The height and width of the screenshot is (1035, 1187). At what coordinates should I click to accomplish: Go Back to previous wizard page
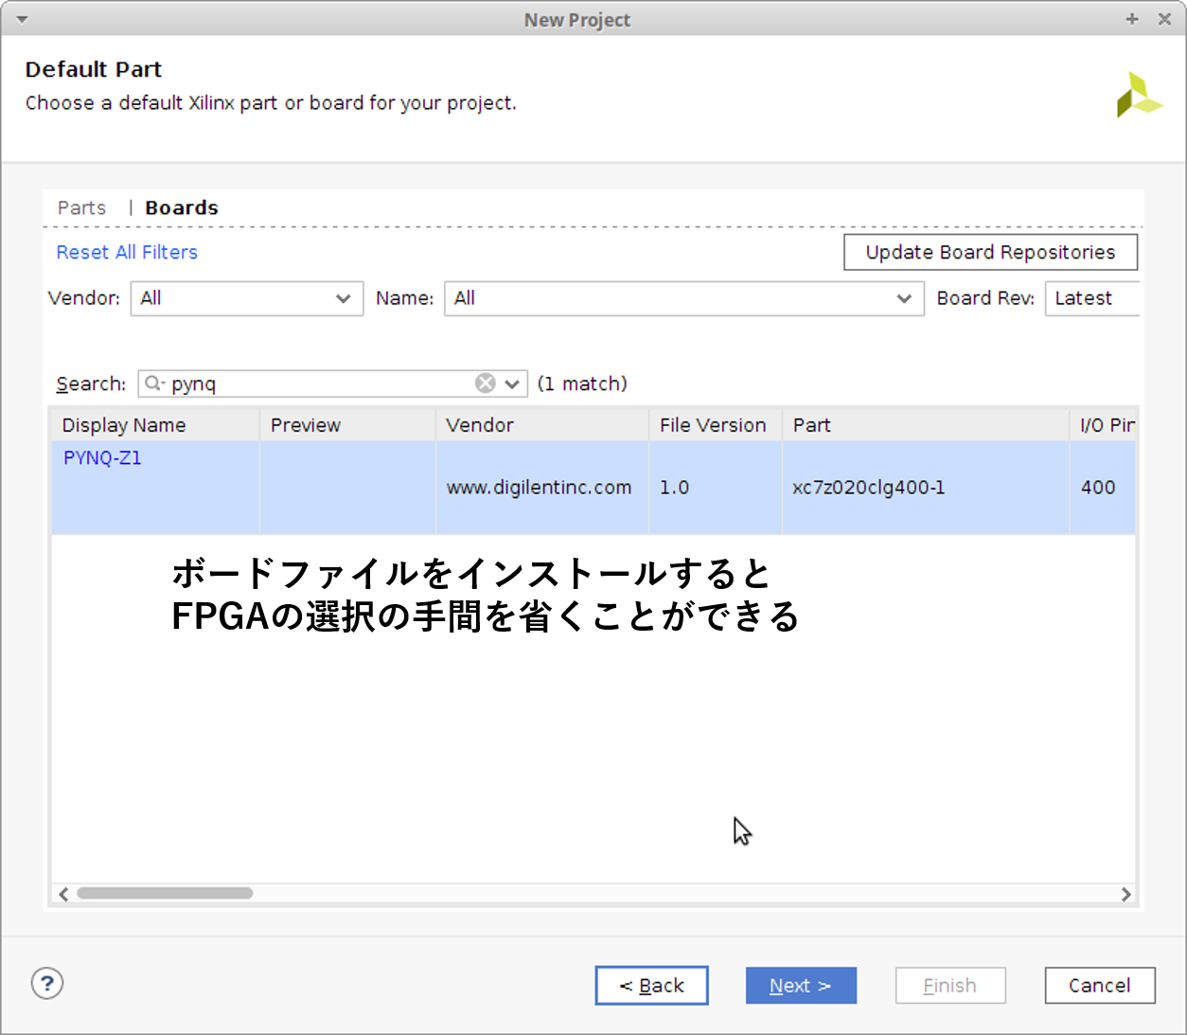pos(651,986)
